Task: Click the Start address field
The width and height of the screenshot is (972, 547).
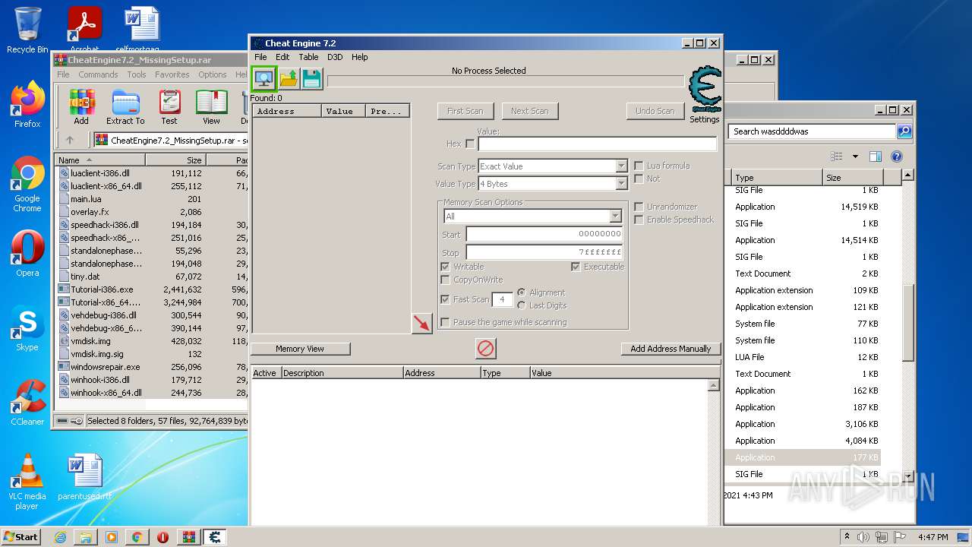Action: pyautogui.click(x=544, y=234)
